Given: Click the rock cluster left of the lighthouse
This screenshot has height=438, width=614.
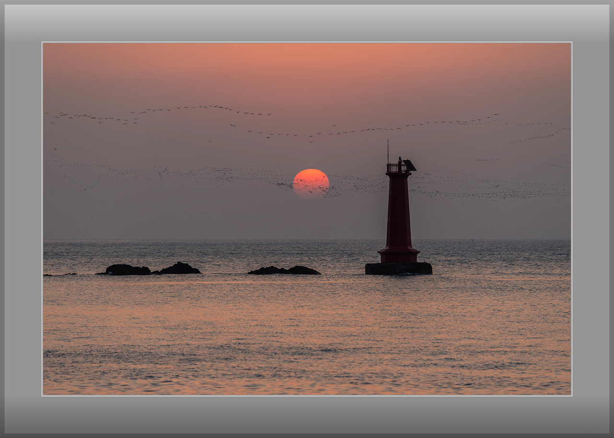Looking at the screenshot, I should tap(284, 270).
